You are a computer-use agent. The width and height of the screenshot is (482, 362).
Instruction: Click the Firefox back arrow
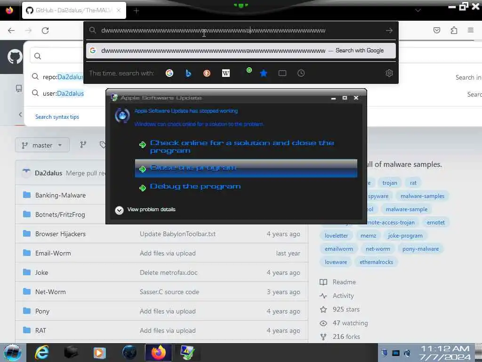(x=11, y=31)
